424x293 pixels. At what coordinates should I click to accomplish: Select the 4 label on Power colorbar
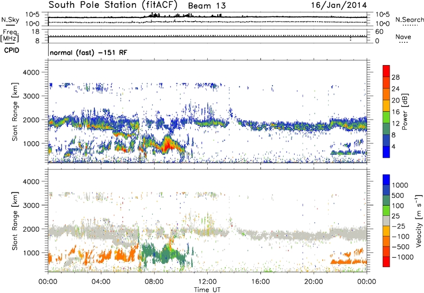(393, 146)
